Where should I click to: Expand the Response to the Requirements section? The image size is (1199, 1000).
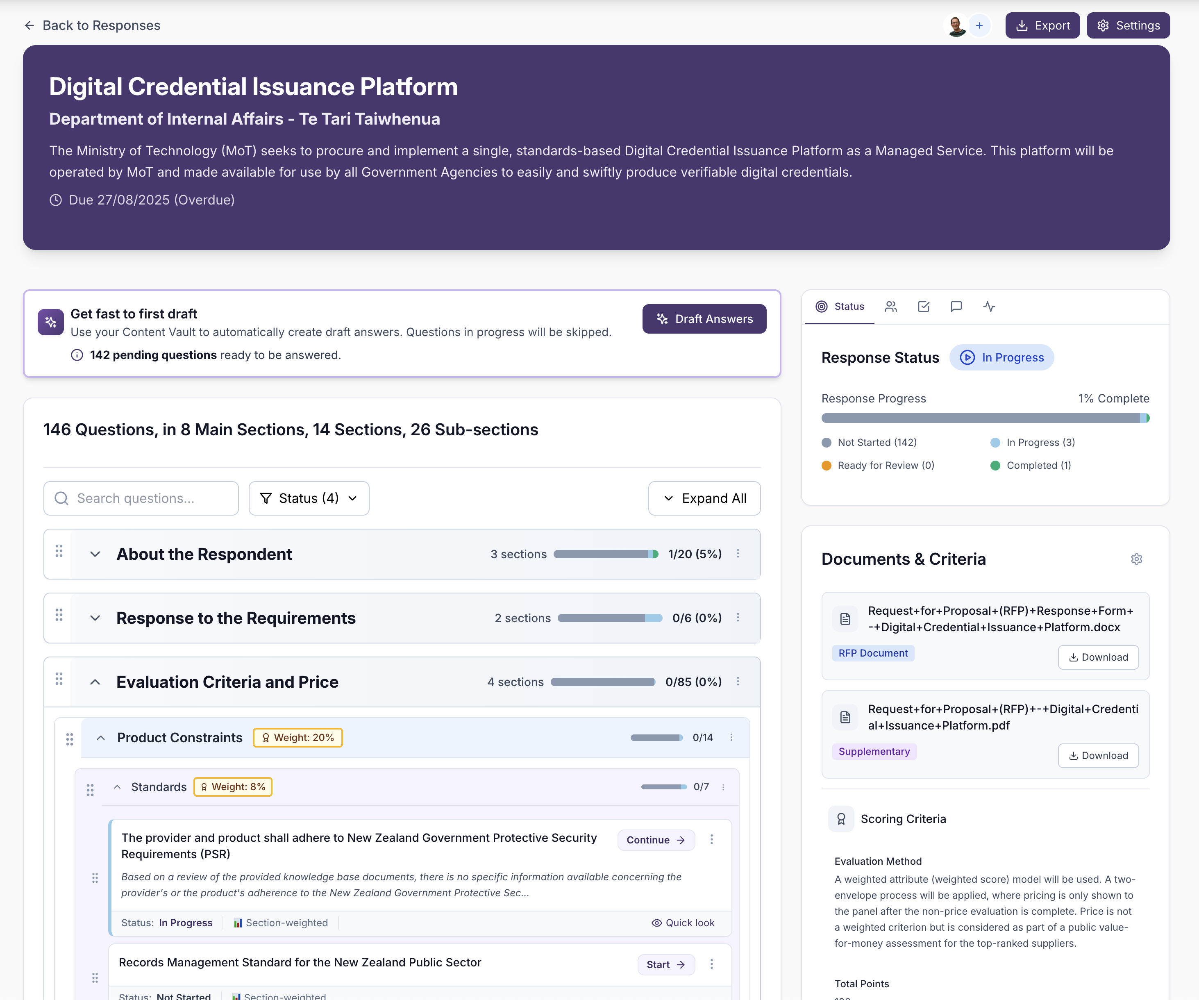95,618
